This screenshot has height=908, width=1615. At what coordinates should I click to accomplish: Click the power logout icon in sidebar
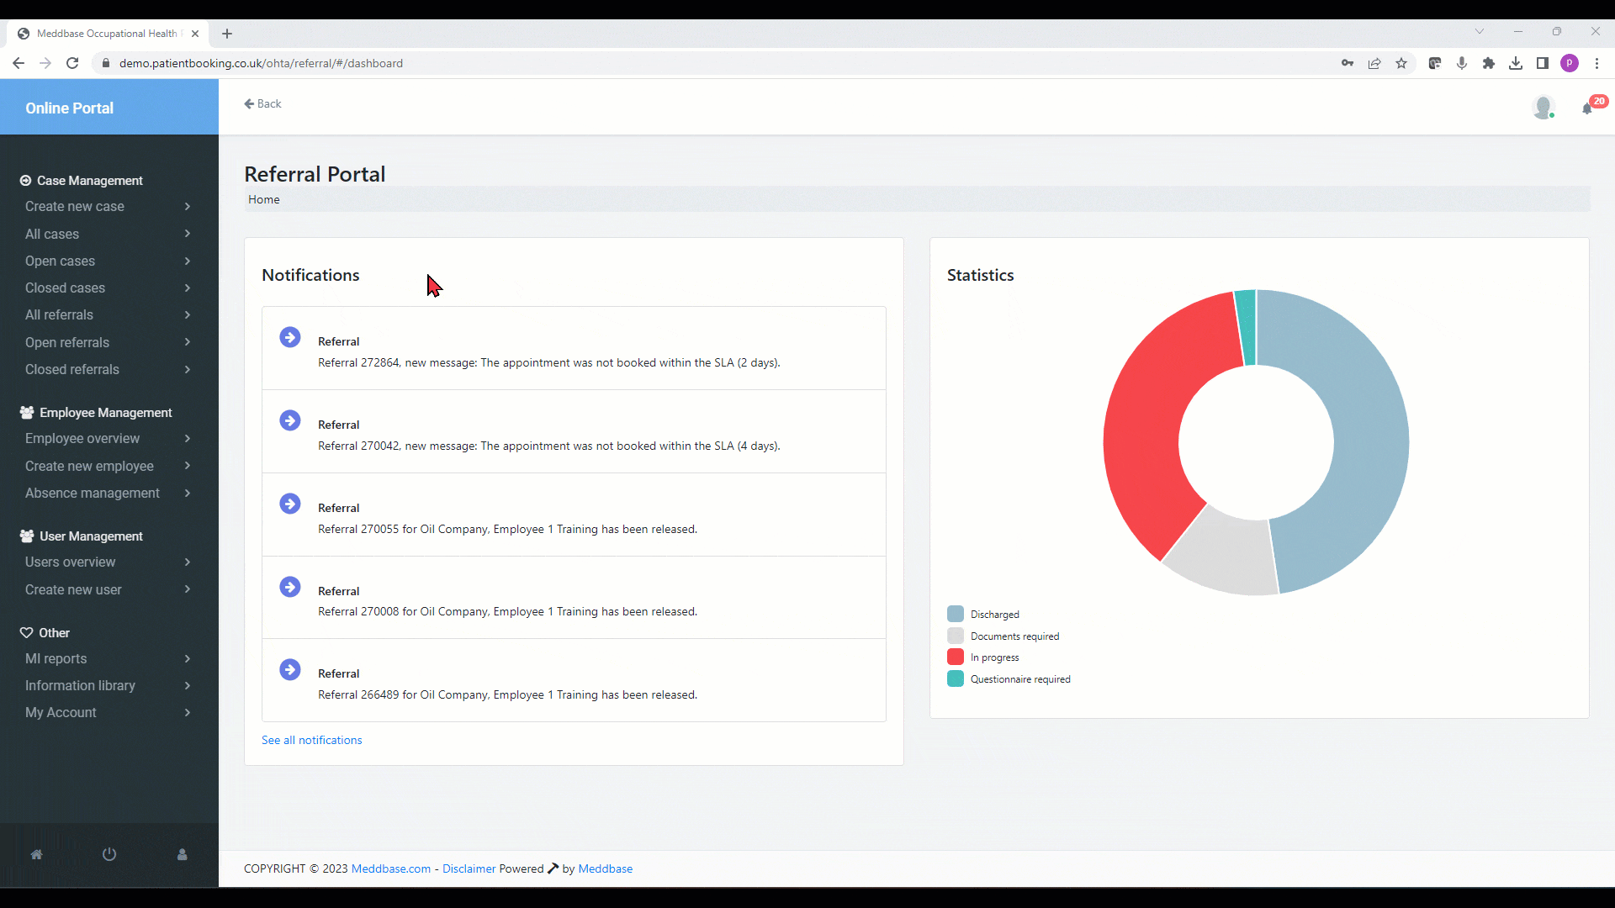tap(109, 854)
